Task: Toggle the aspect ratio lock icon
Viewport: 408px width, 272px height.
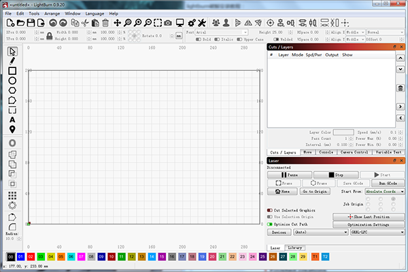Action: click(x=50, y=36)
